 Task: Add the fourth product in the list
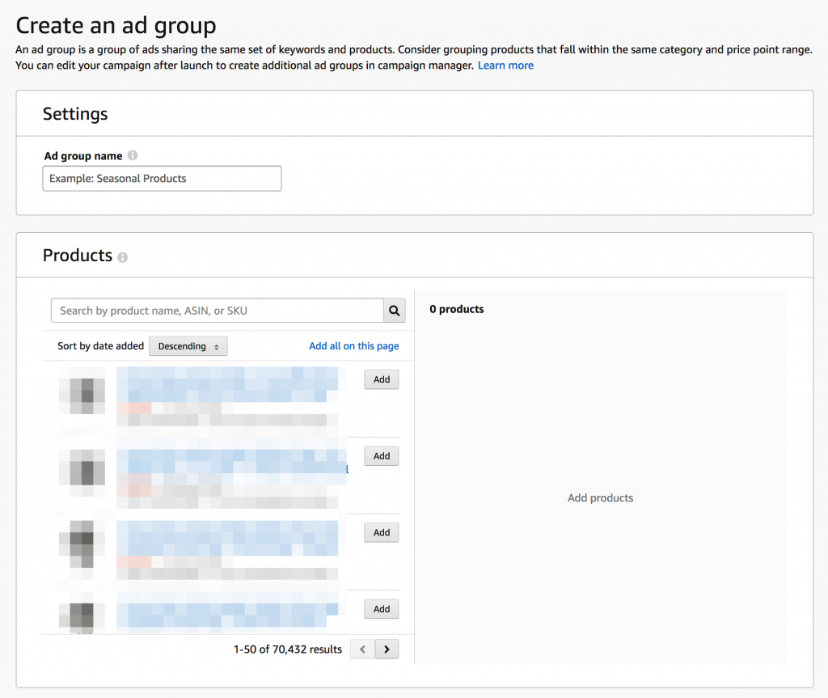(x=381, y=609)
